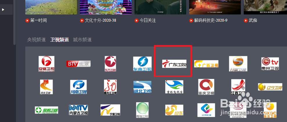Open the video thumbnail above 文化十分-2020-38

coord(106,7)
